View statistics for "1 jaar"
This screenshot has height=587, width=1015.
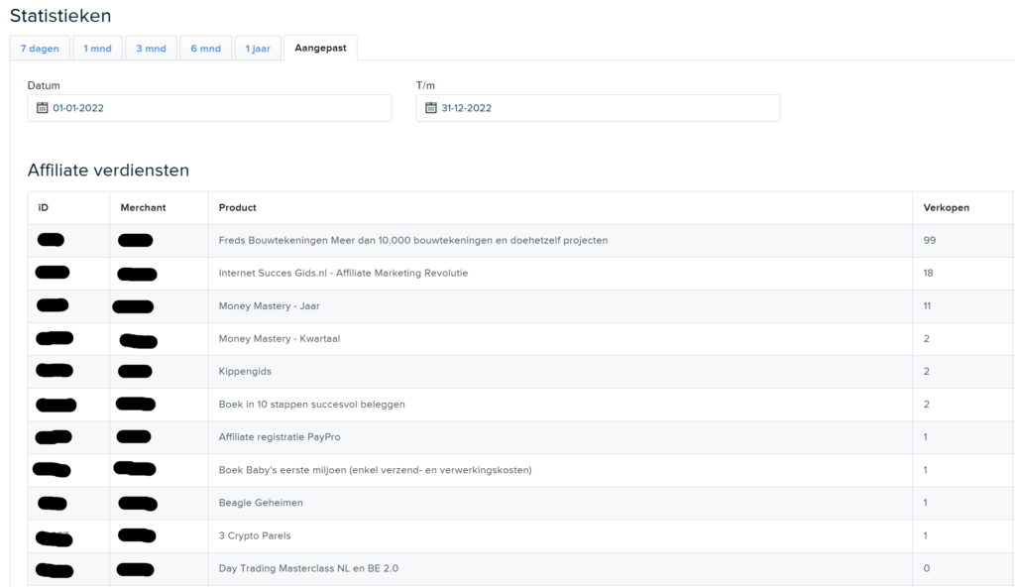(257, 48)
